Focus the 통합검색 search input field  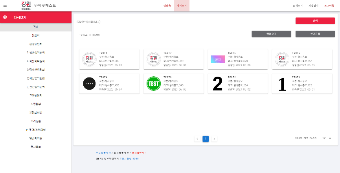click(x=183, y=22)
